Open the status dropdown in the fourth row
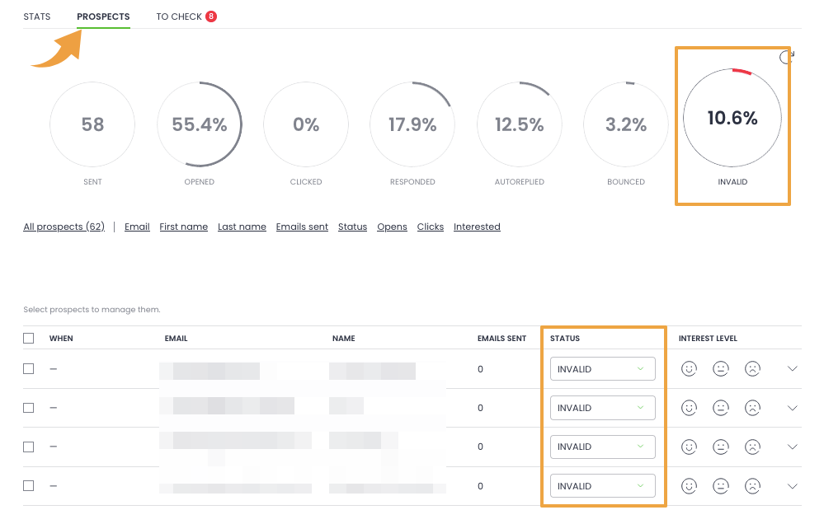The image size is (824, 524). click(602, 486)
